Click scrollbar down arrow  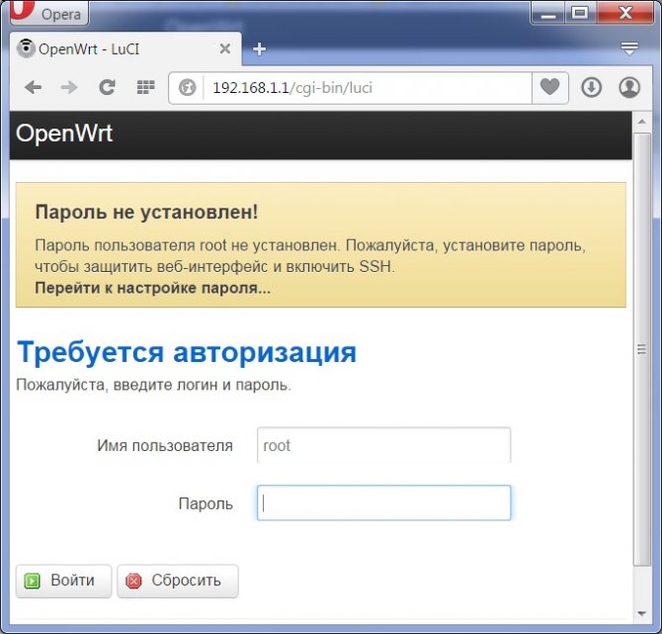[x=642, y=613]
